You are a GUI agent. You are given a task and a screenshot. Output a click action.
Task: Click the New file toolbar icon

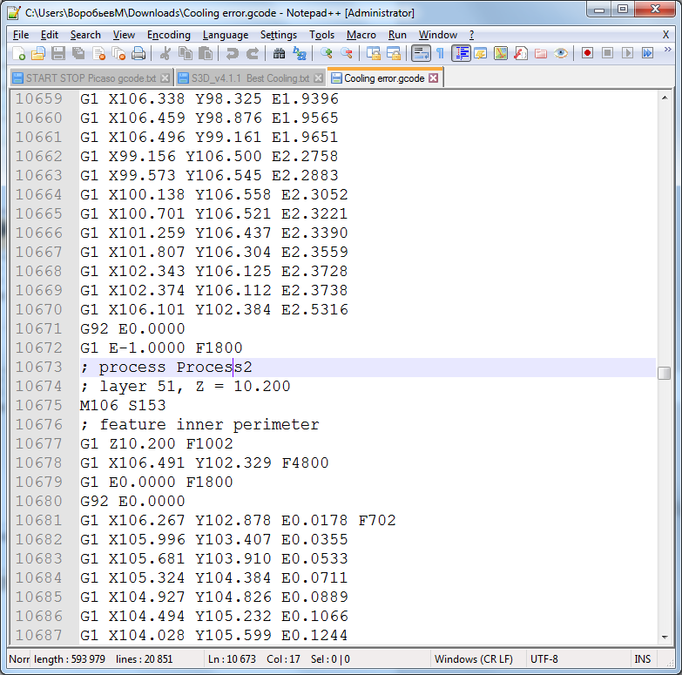pos(18,53)
